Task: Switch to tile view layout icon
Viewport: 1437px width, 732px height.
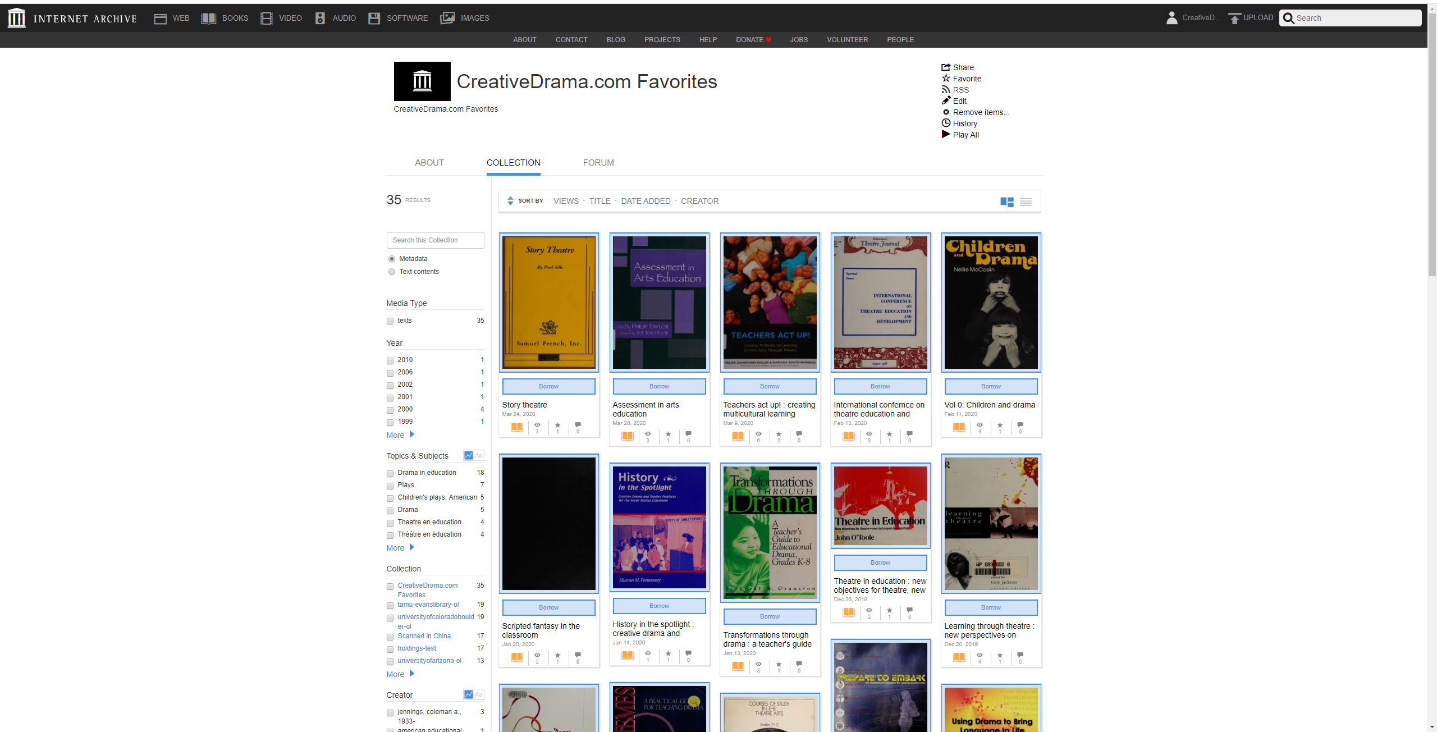Action: pyautogui.click(x=1007, y=202)
